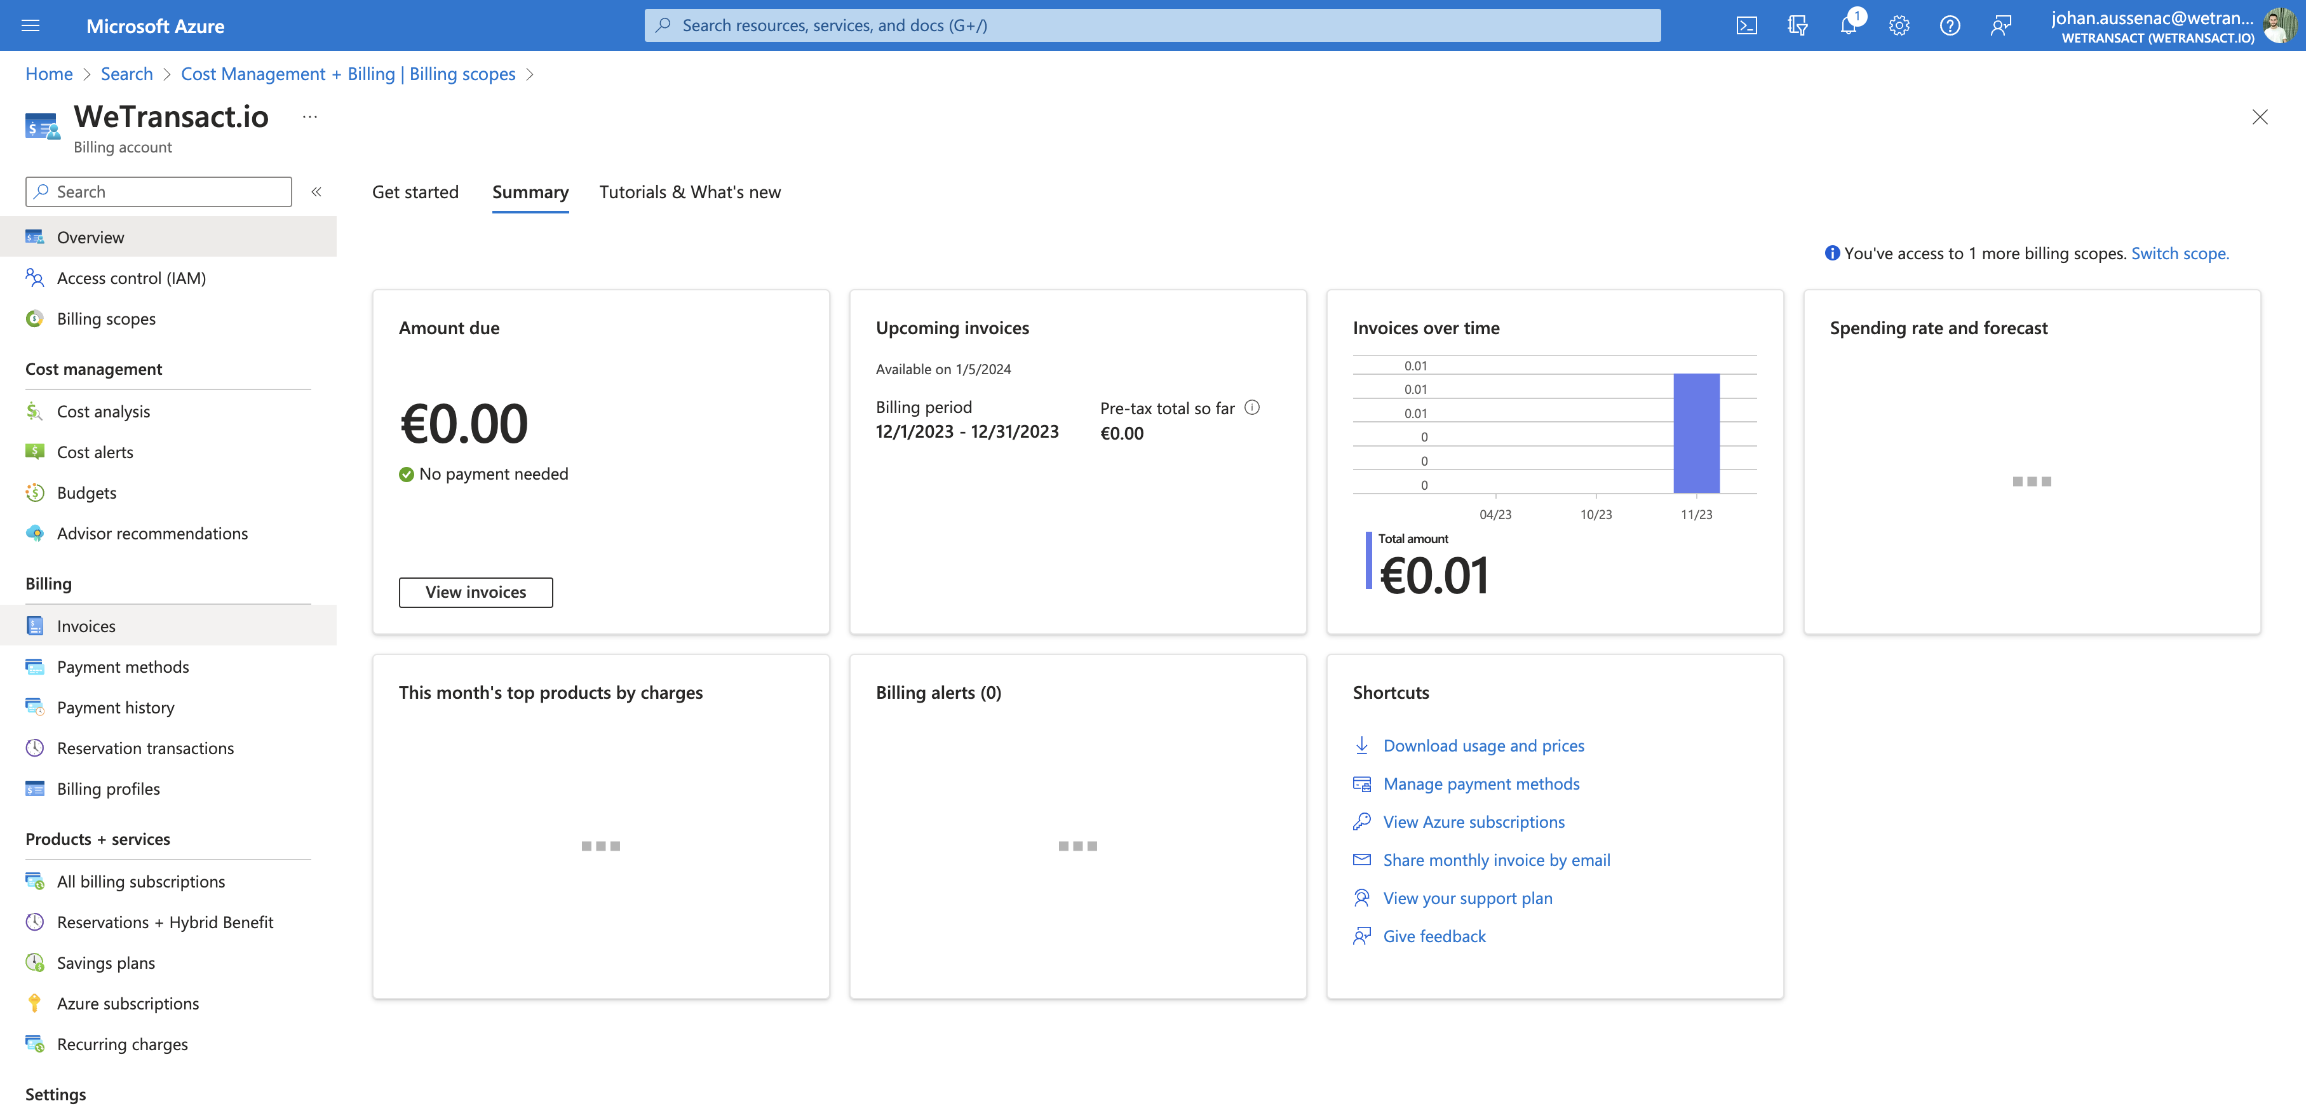Screen dimensions: 2306x1113
Task: Open Invoices in the sidebar
Action: click(x=168, y=626)
